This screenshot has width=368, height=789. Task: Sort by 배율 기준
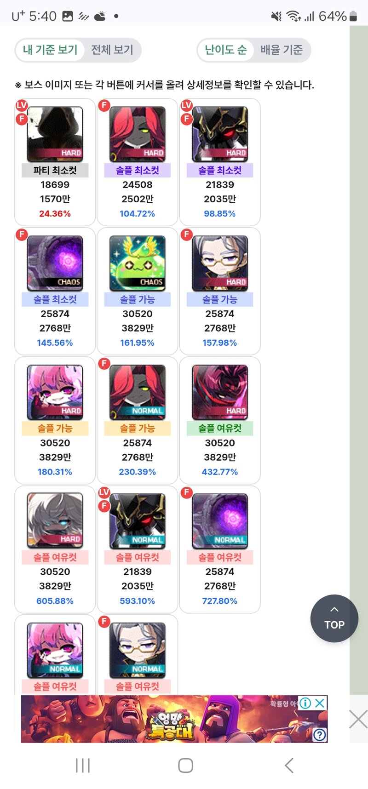coord(282,50)
